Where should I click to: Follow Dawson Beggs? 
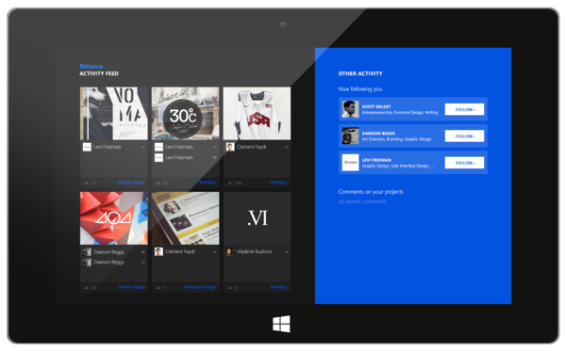pyautogui.click(x=464, y=136)
